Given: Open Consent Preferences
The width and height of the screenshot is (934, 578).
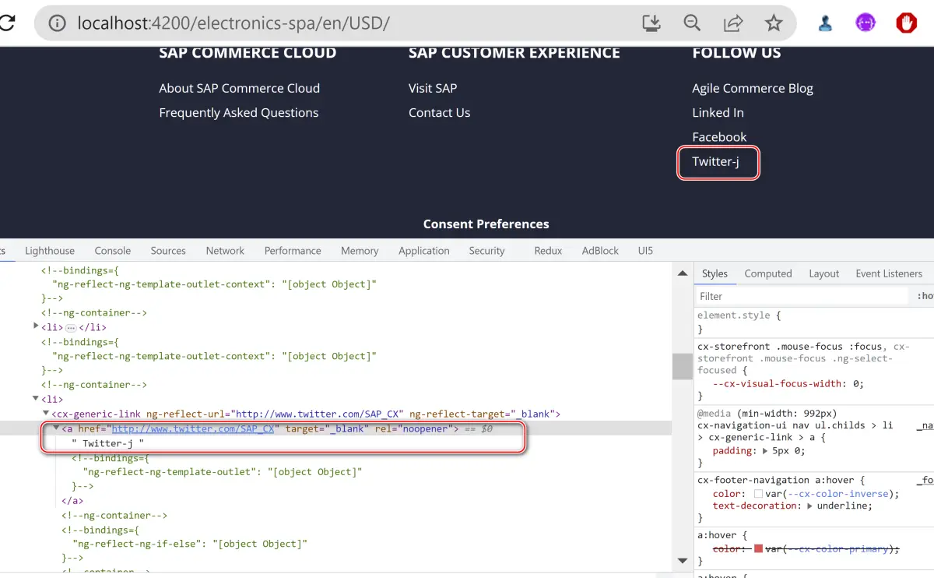Looking at the screenshot, I should [x=486, y=224].
